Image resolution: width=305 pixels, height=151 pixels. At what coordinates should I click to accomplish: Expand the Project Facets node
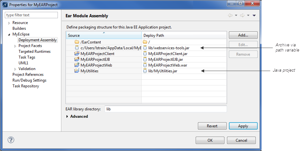pos(15,46)
